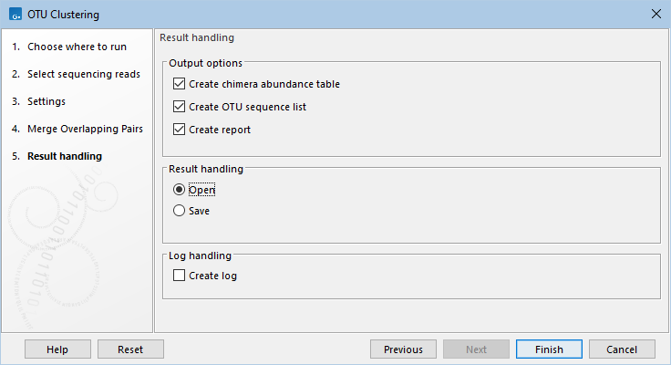Close the OTU Clustering dialog
The width and height of the screenshot is (671, 365).
point(656,15)
